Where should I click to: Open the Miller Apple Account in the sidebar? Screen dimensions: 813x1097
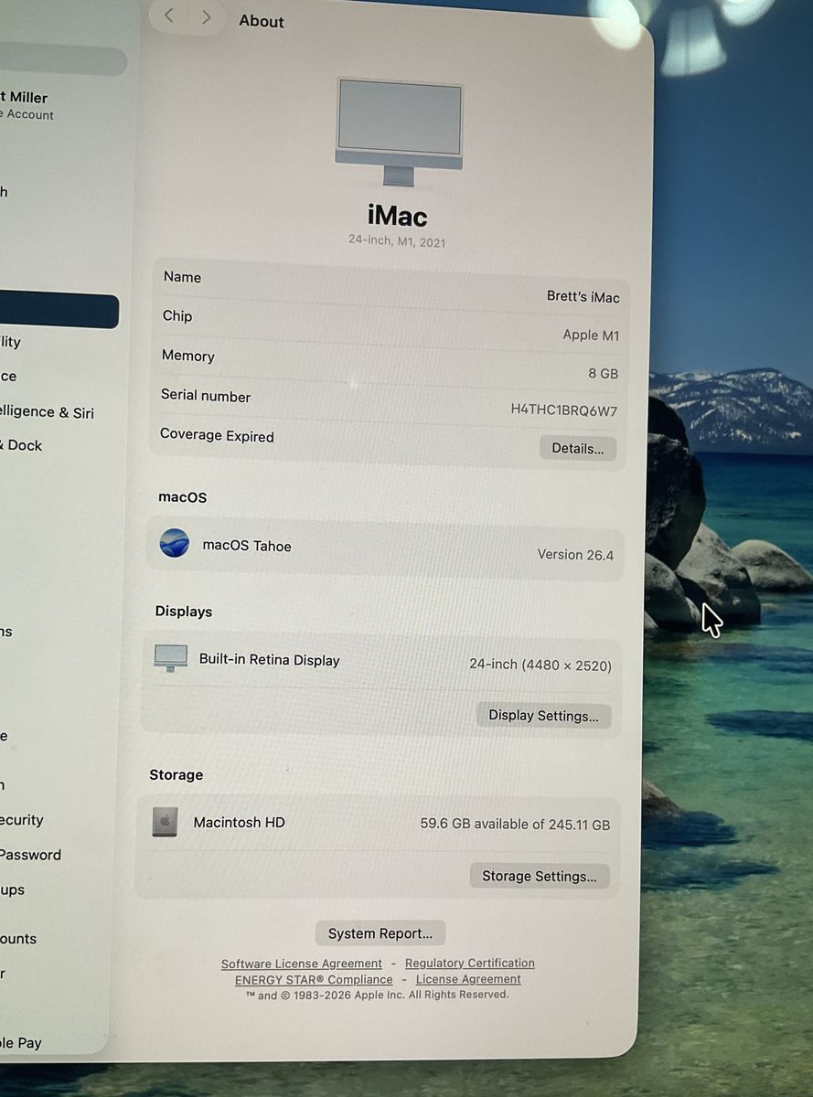tap(26, 105)
